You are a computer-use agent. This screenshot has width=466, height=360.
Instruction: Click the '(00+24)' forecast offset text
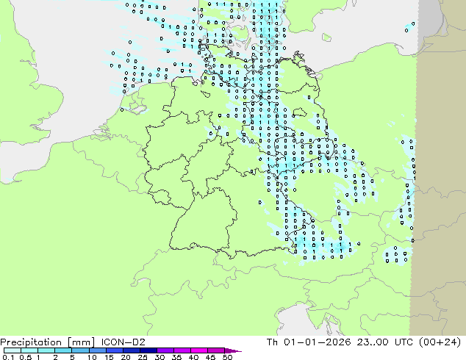(x=440, y=342)
